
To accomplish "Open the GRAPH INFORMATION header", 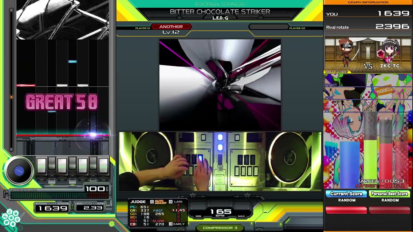I will 368,2.
